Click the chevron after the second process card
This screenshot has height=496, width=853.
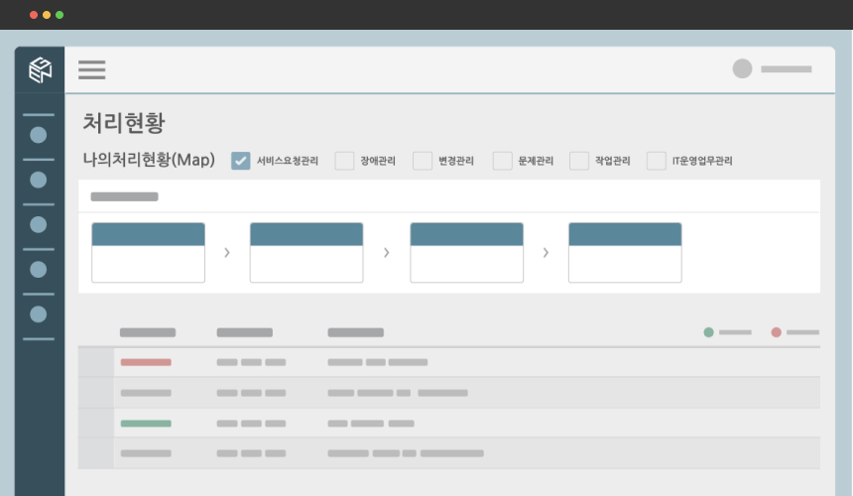tap(386, 253)
